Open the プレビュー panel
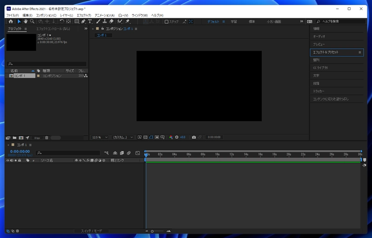Image resolution: width=372 pixels, height=238 pixels. click(x=319, y=44)
